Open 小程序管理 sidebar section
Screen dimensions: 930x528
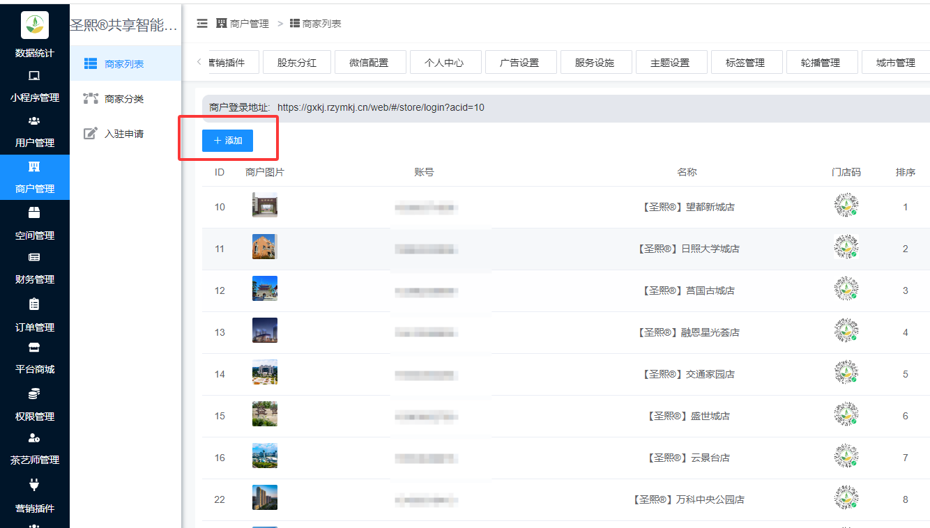tap(35, 88)
